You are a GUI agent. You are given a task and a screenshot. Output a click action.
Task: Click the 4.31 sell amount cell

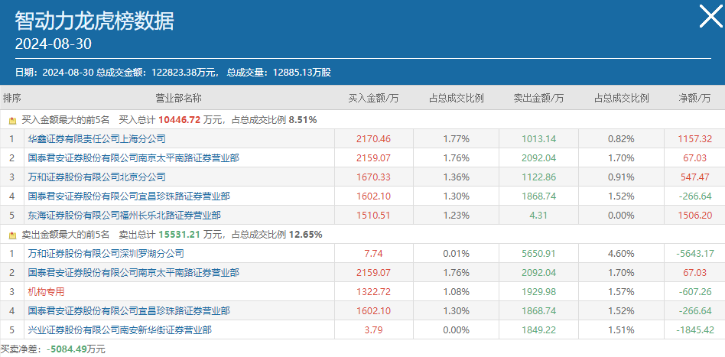(538, 215)
